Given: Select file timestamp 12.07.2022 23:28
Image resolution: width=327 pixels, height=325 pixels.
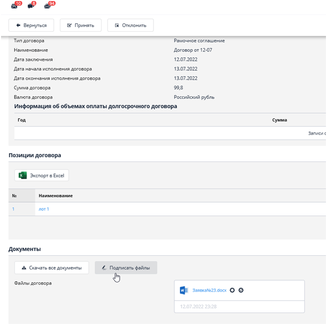Looking at the screenshot, I should pos(198,307).
